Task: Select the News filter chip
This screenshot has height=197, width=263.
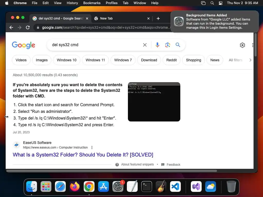Action: coord(215,60)
